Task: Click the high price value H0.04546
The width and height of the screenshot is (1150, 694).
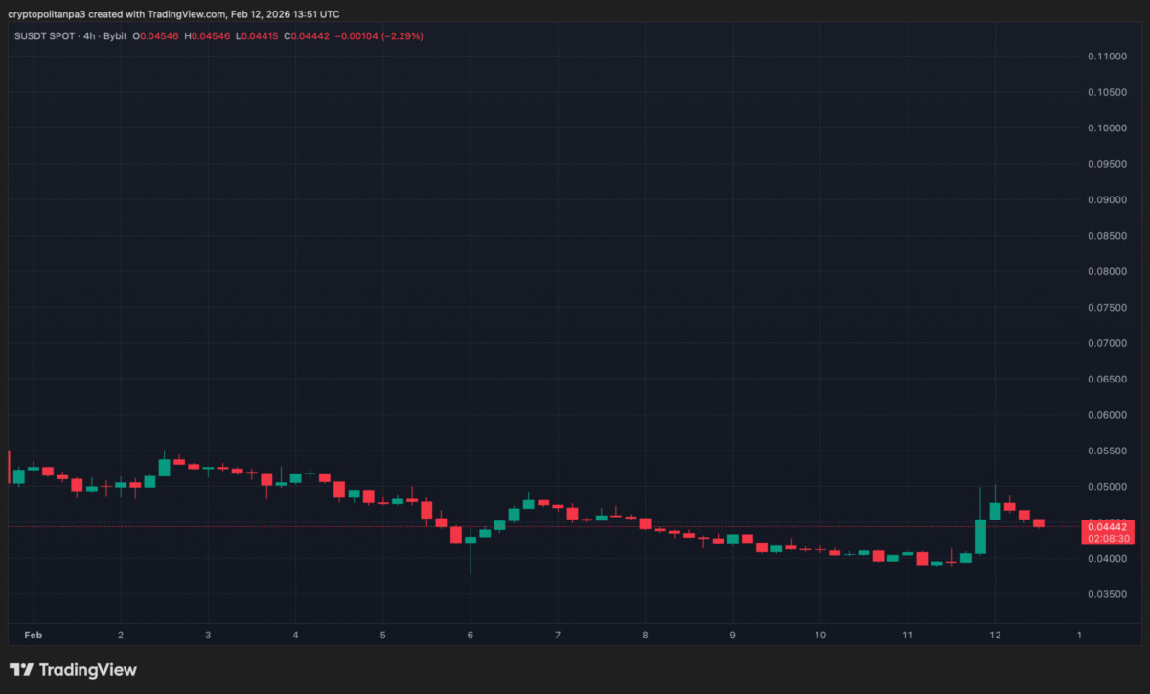Action: point(207,35)
